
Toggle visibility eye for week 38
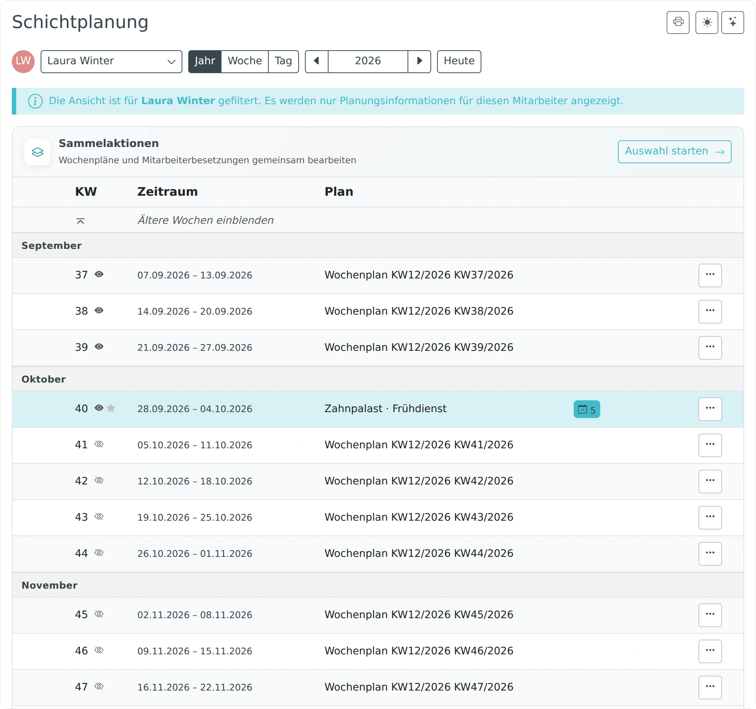point(99,311)
